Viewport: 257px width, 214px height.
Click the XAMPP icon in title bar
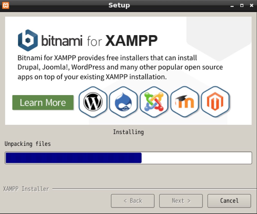point(6,5)
